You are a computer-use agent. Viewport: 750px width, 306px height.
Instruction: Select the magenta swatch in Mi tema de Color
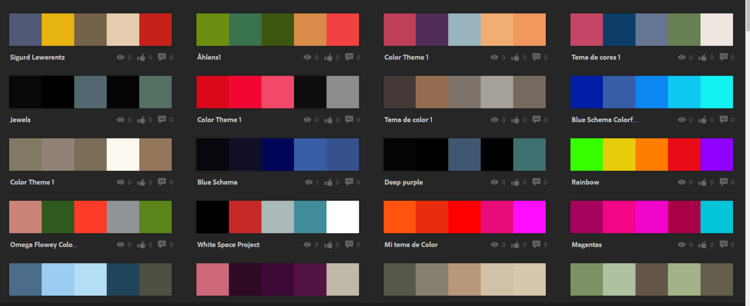click(529, 217)
